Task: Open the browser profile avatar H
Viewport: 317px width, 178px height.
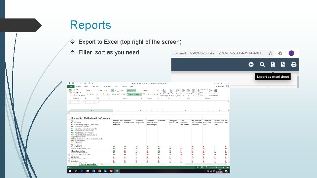Action: (x=291, y=53)
